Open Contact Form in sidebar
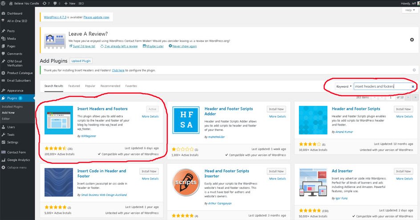Viewport: 420px width, 220px height. pyautogui.click(x=17, y=152)
